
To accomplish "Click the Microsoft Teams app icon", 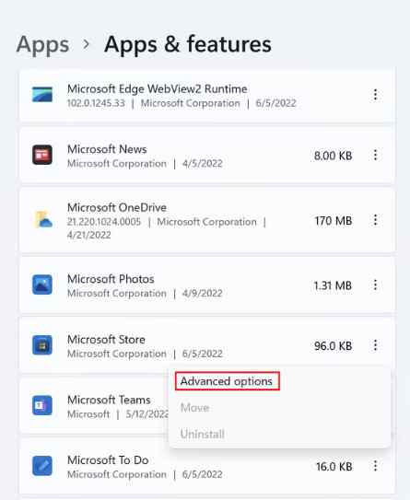I will (42, 405).
